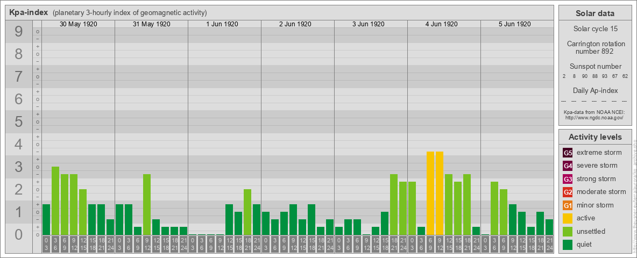The image size is (637, 258).
Task: Click the light green 31 May 9-12 bar
Action: click(x=147, y=204)
